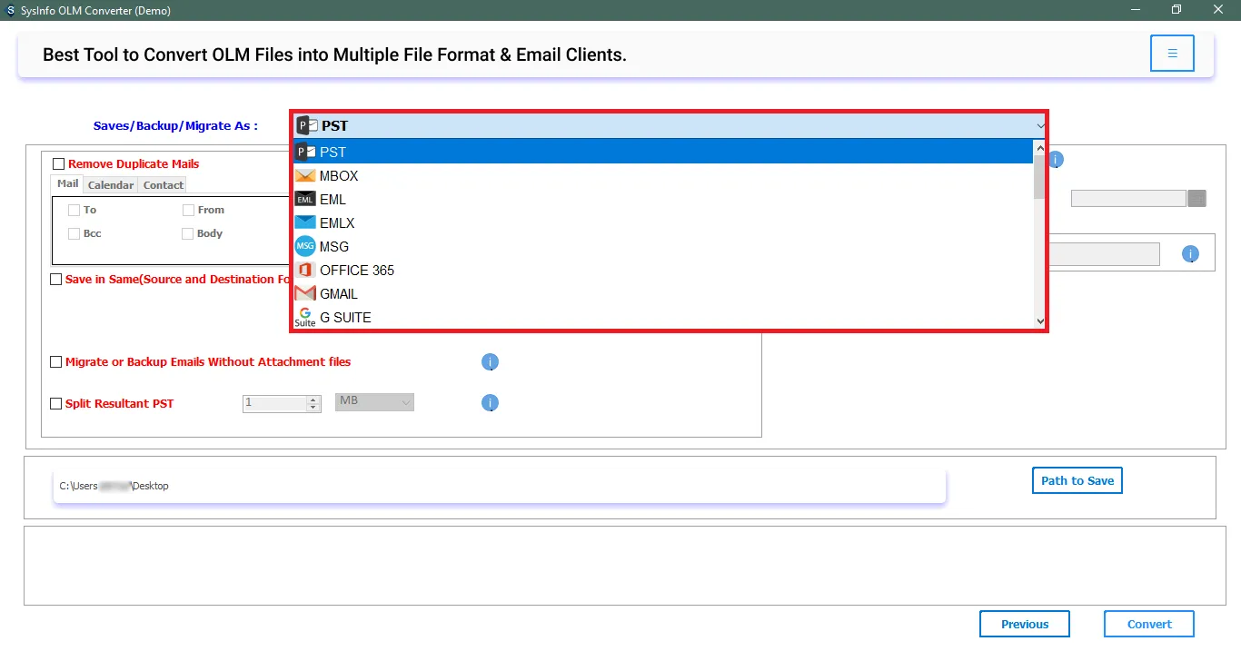The width and height of the screenshot is (1241, 661).
Task: Enable Remove Duplicate Mails checkbox
Action: coord(59,164)
